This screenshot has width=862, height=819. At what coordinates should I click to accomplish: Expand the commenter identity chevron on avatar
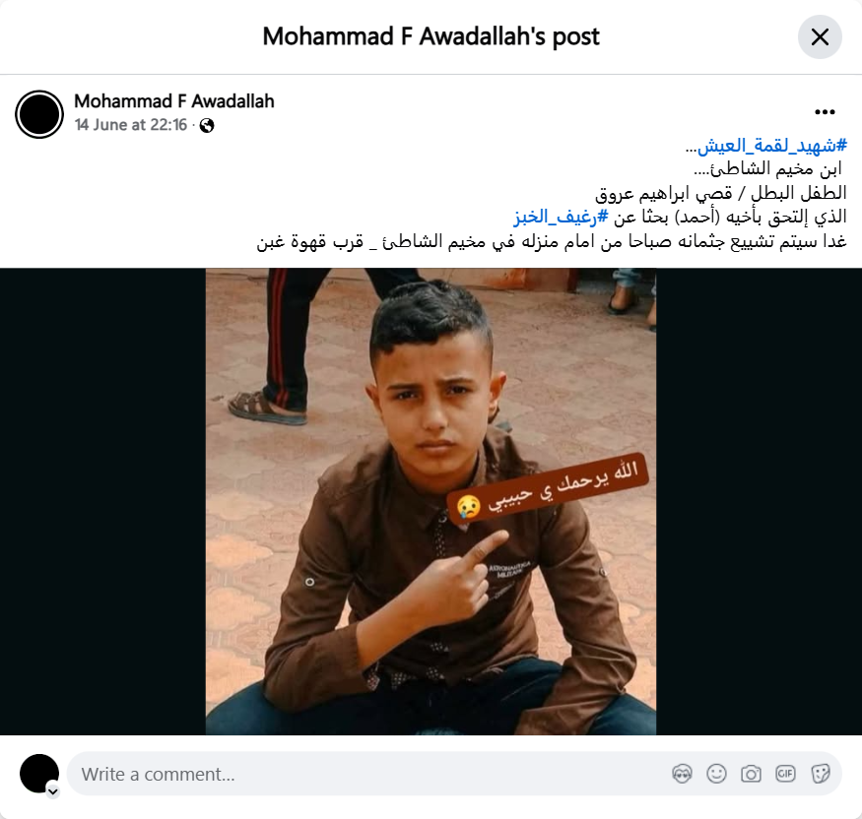click(53, 791)
